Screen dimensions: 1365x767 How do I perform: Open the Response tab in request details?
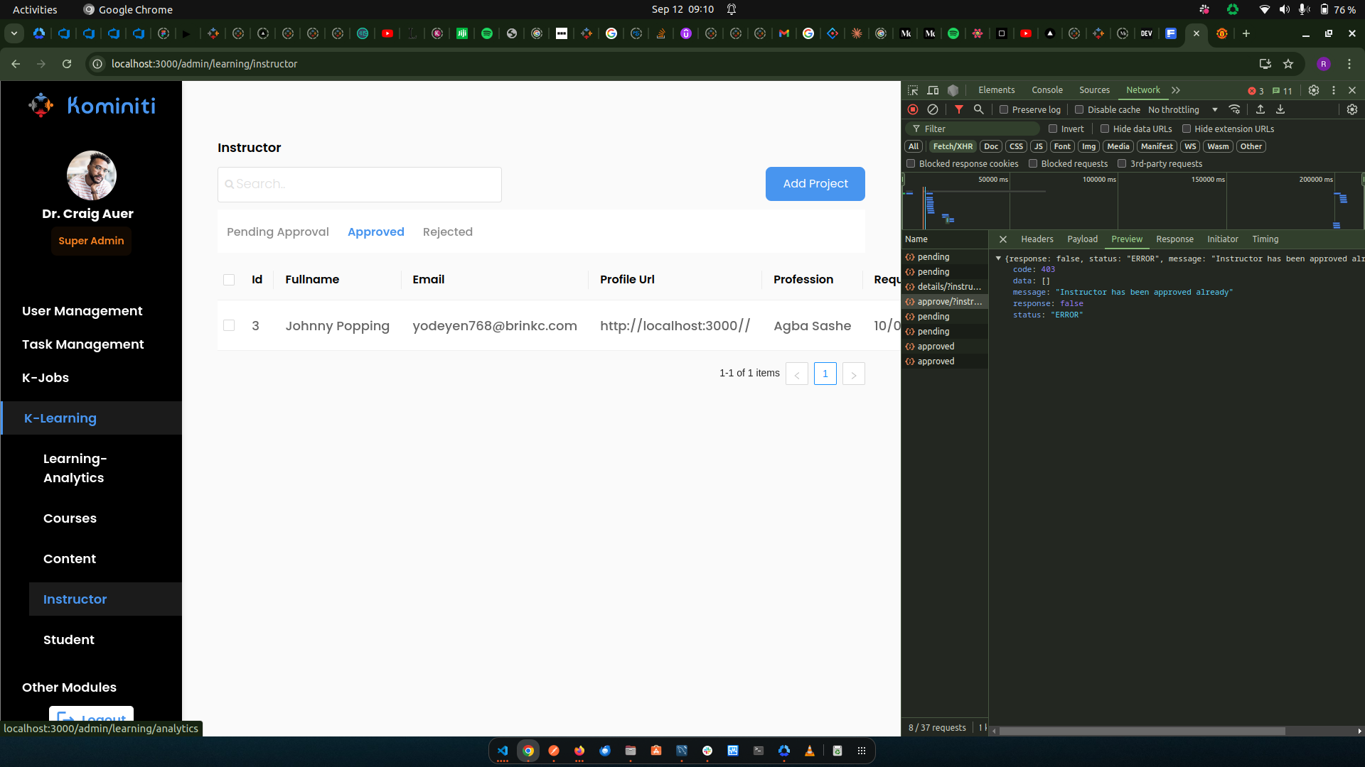click(1174, 239)
